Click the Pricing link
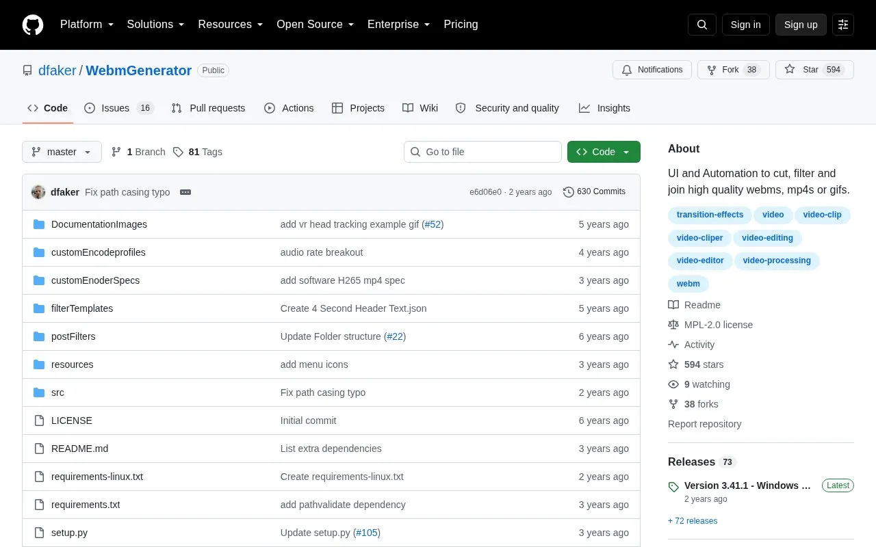Viewport: 876px width, 547px height. [461, 25]
